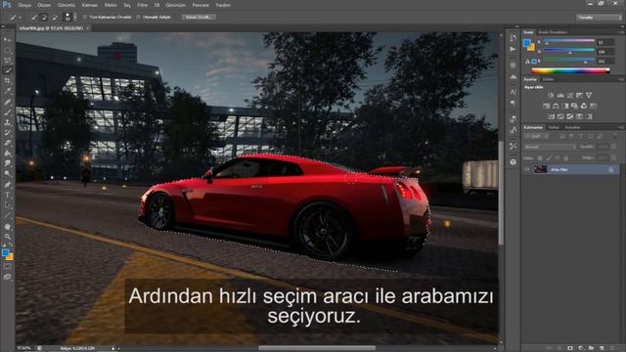This screenshot has width=626, height=352.
Task: Select the Elliptical Marquee tool
Action: pos(7,50)
